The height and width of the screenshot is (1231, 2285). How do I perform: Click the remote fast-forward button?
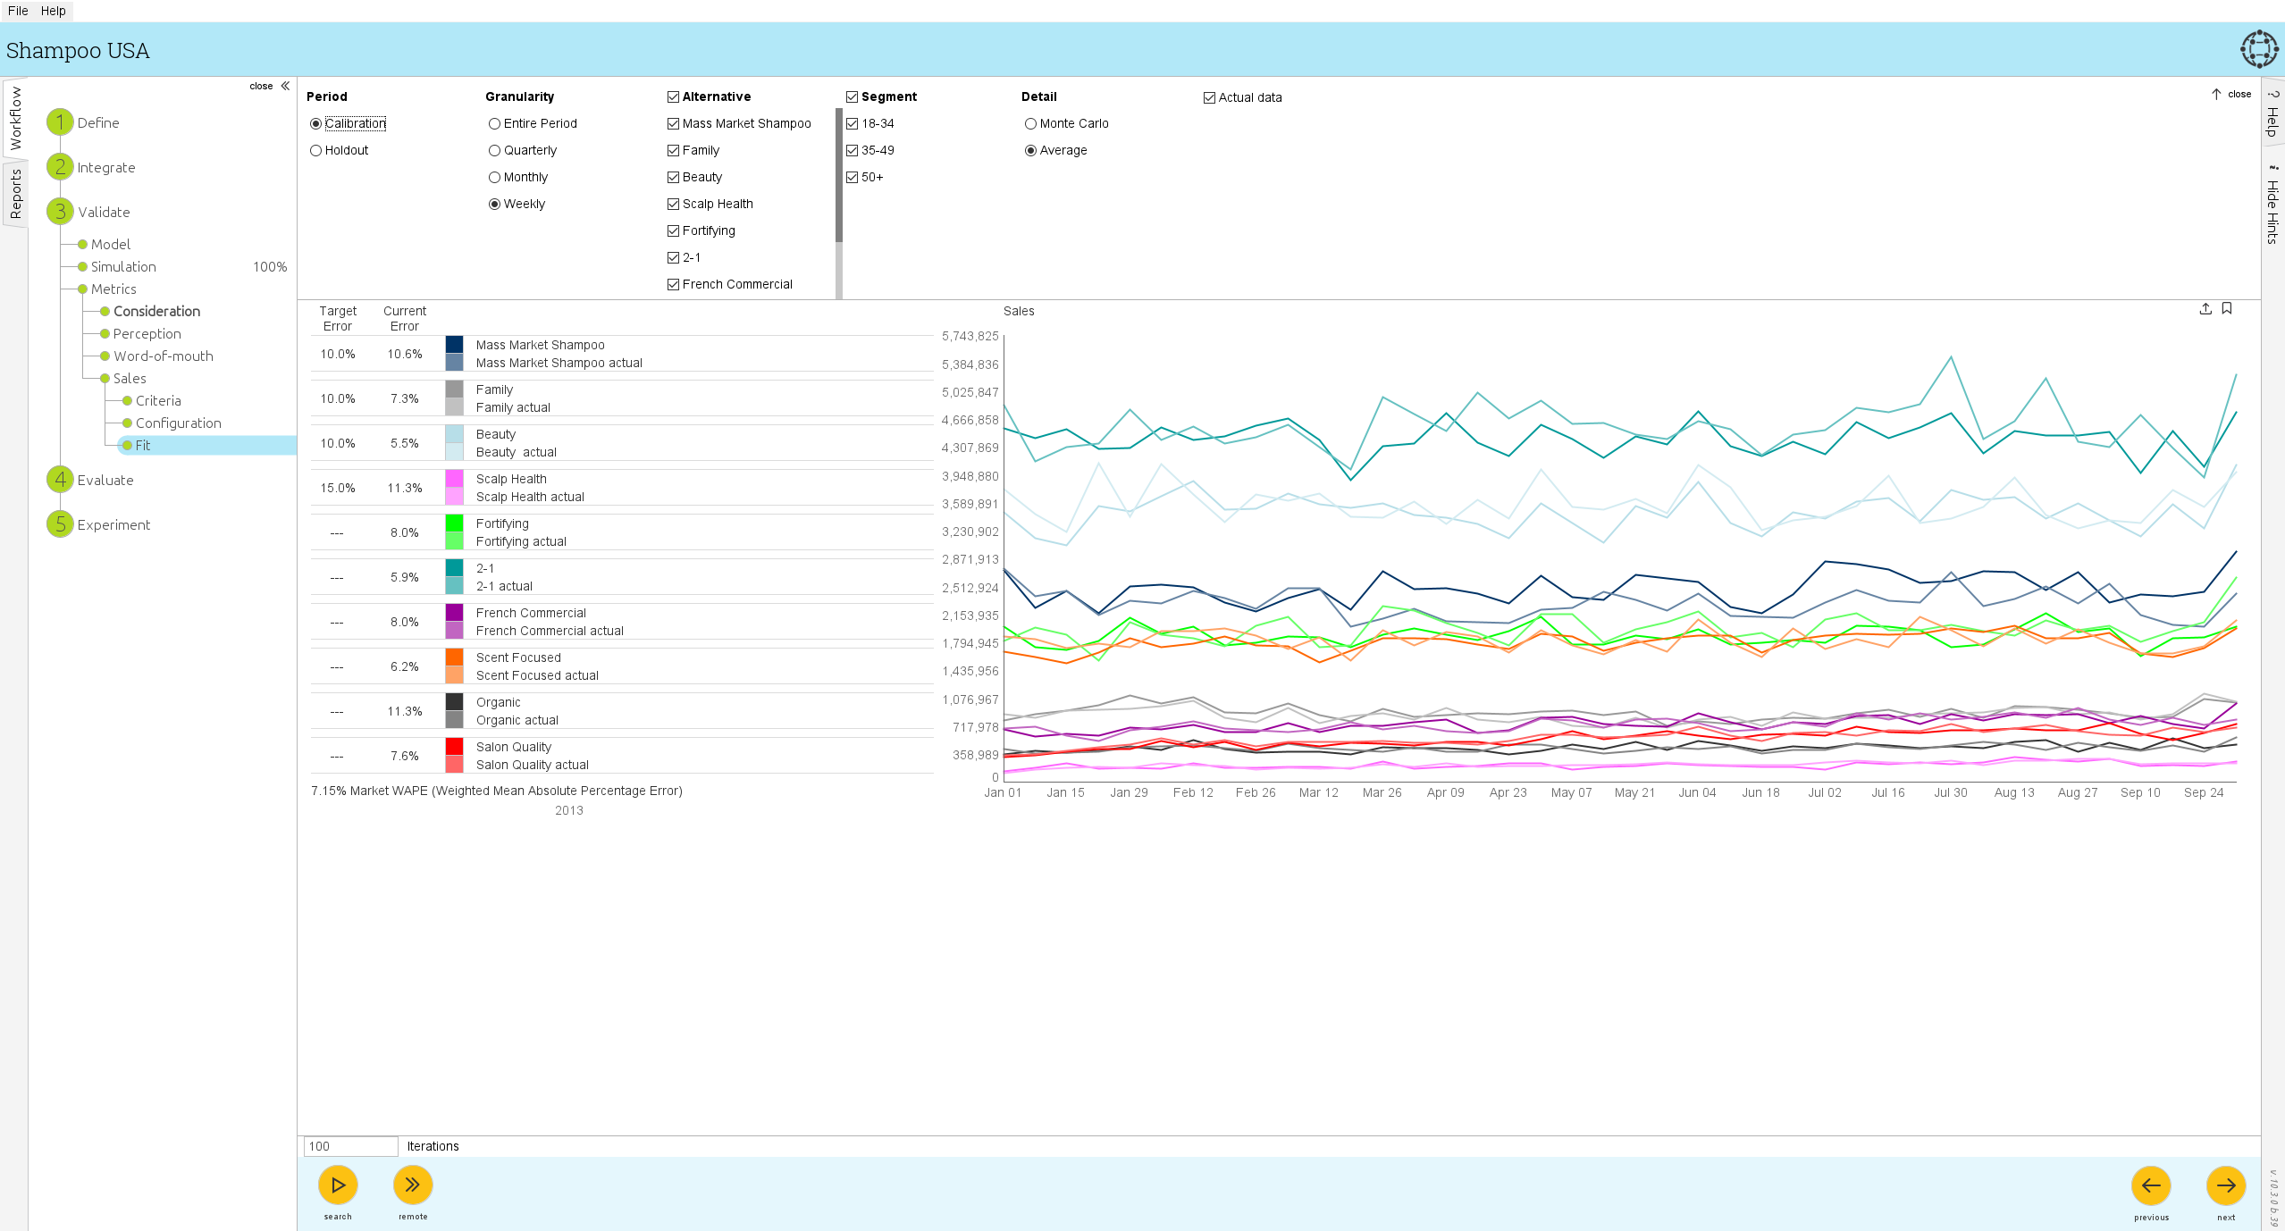412,1185
